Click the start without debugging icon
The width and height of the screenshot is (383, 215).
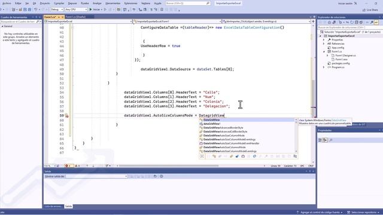(x=105, y=10)
